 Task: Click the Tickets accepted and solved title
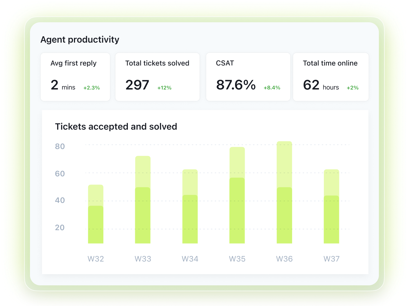[x=116, y=126]
